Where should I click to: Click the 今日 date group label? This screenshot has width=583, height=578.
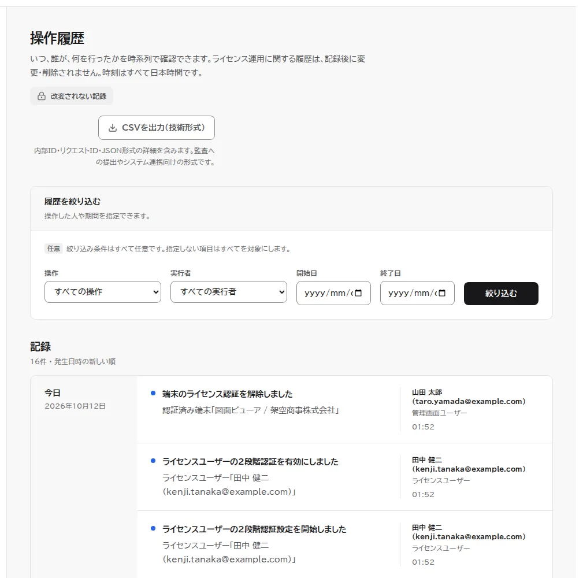tap(53, 393)
